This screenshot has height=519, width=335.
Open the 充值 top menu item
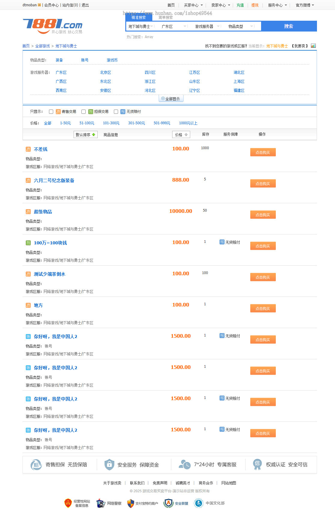point(240,5)
